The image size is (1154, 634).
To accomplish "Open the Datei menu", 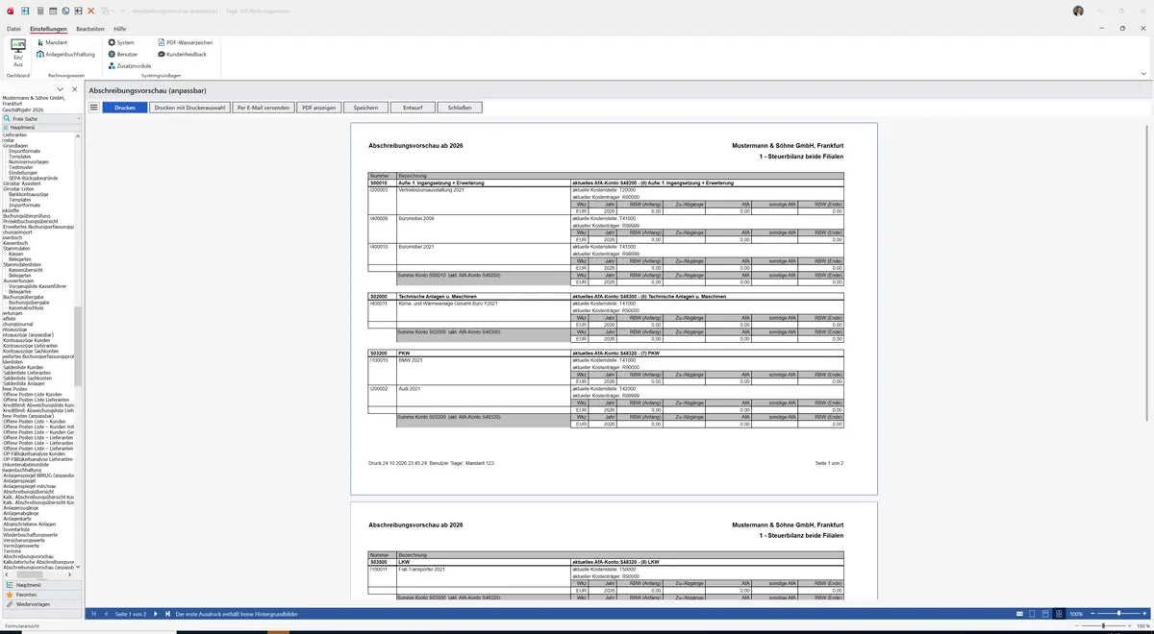I will pos(13,29).
